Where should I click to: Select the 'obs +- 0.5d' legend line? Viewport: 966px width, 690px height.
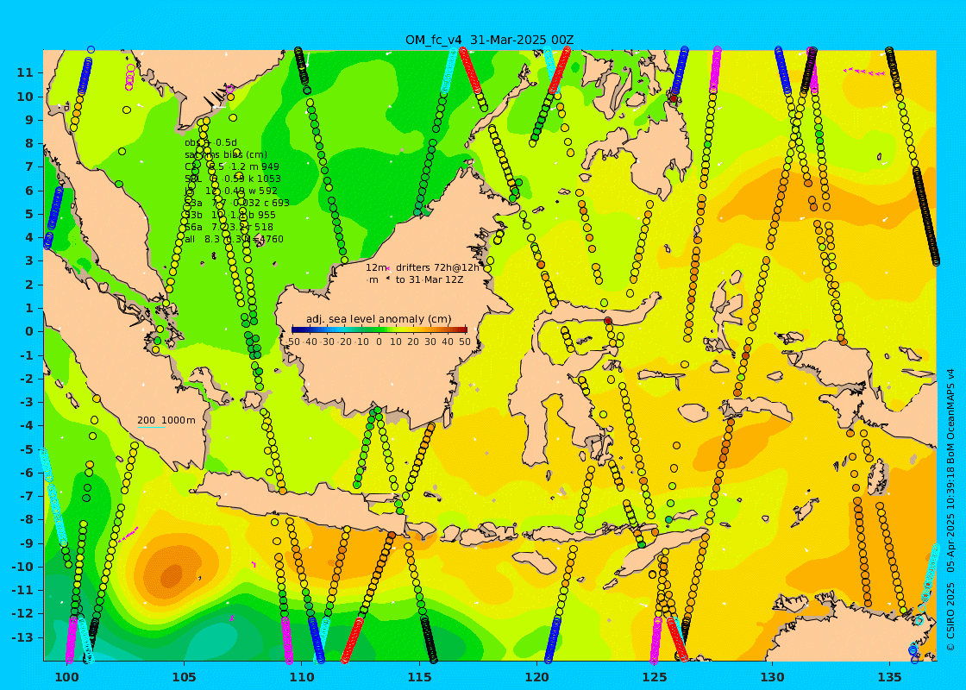pyautogui.click(x=210, y=143)
